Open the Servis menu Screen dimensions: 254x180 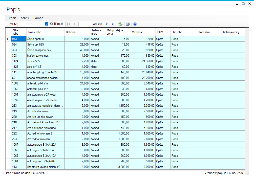tap(25, 18)
